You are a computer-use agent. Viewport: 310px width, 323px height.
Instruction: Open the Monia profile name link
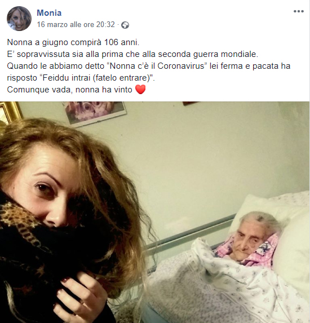[49, 13]
